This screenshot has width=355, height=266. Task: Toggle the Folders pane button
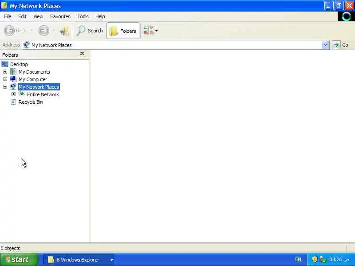[123, 31]
